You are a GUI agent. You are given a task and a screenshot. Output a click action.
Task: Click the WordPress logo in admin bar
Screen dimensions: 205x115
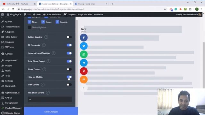(3, 14)
